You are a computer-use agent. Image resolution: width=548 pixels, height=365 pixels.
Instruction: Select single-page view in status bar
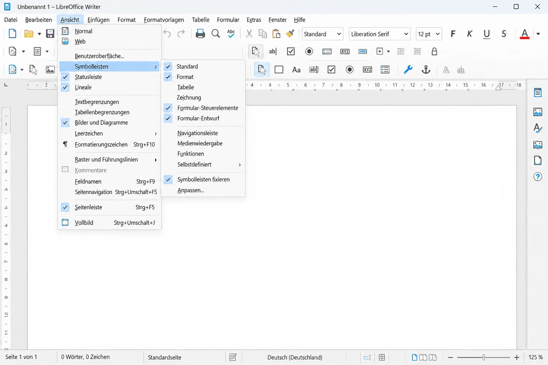414,357
